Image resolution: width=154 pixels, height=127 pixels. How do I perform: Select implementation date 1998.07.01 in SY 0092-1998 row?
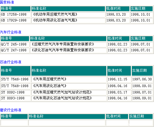click(x=142, y=92)
